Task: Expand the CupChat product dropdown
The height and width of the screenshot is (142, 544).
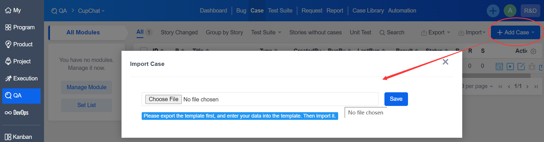Action: pos(91,11)
